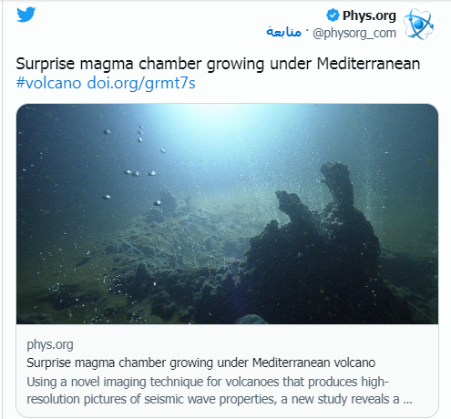Open the #volcano hashtag
The width and height of the screenshot is (451, 419).
[x=48, y=83]
